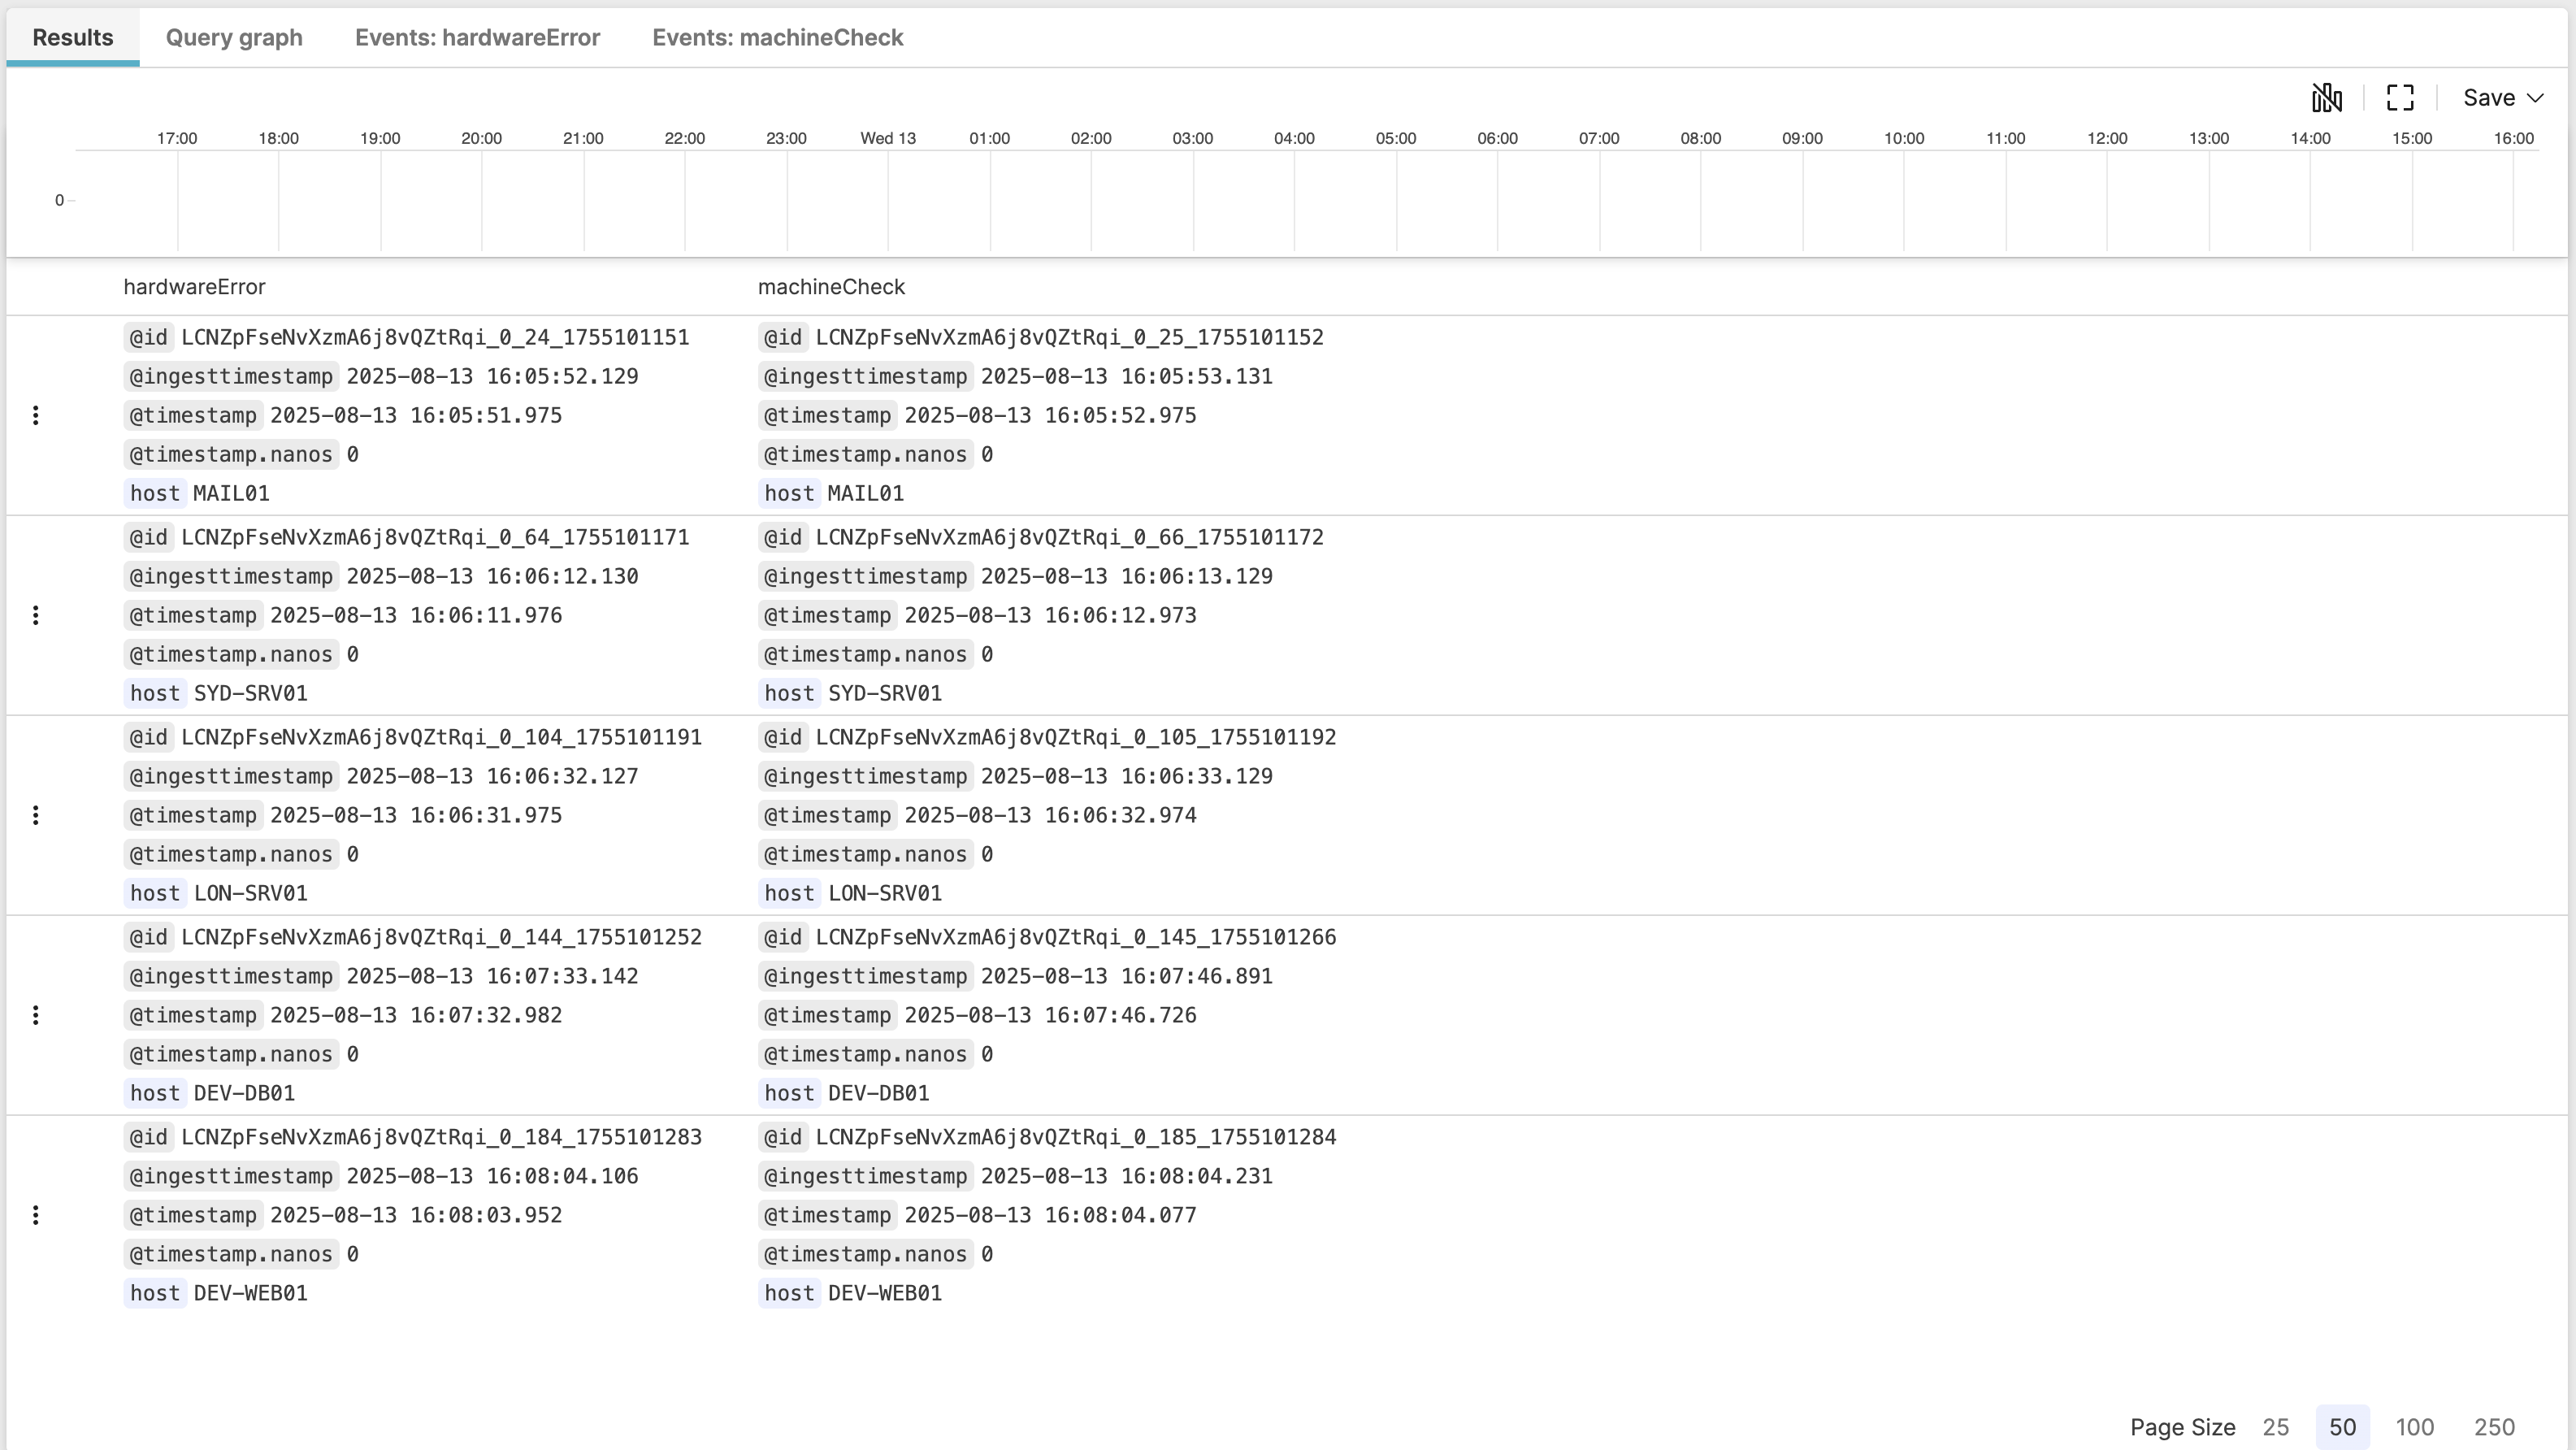Image resolution: width=2576 pixels, height=1450 pixels.
Task: Hide the timeline chart icon
Action: pos(2326,97)
